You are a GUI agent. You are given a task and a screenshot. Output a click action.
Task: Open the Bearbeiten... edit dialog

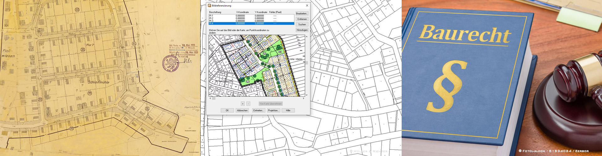(x=302, y=14)
